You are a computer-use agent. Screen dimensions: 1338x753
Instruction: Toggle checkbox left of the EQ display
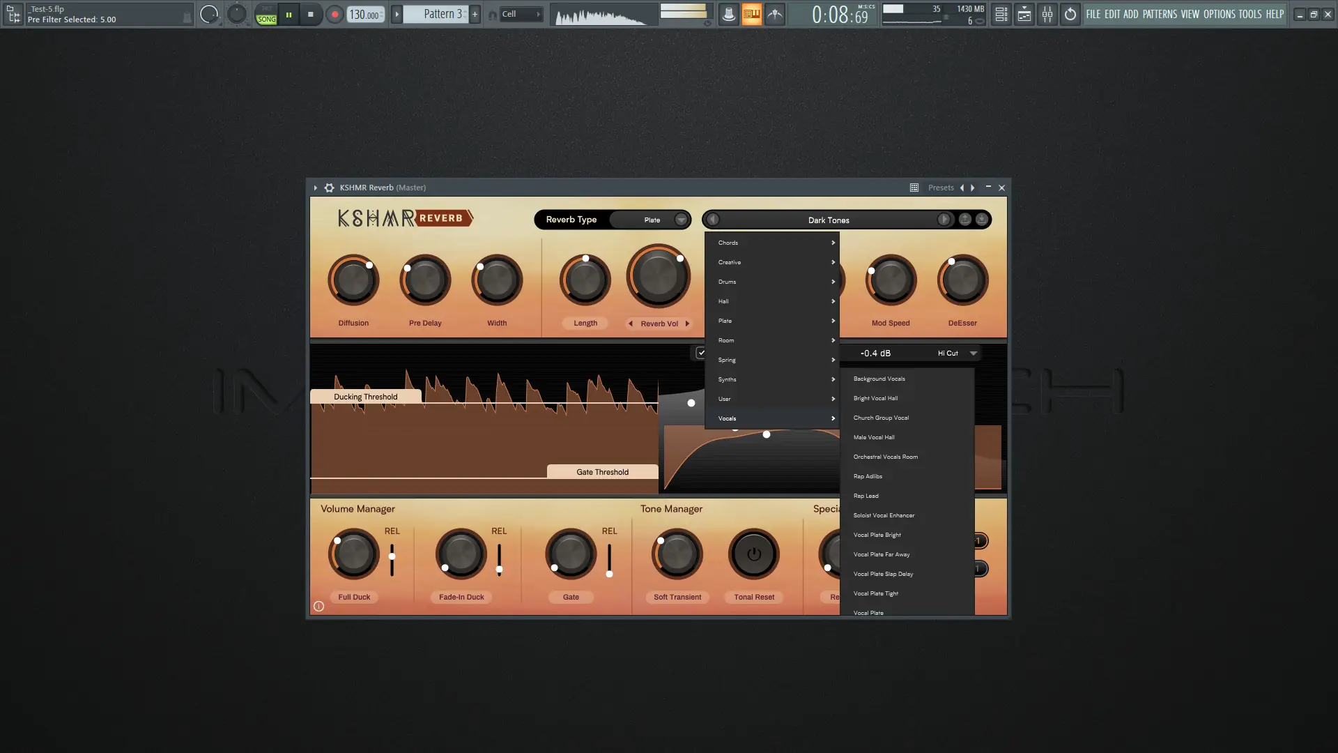pos(700,353)
